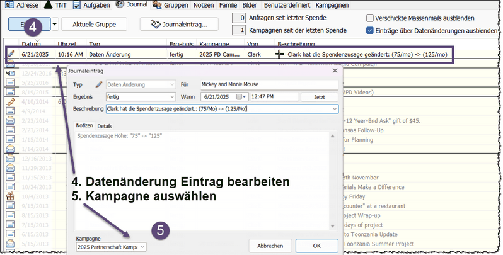This screenshot has width=503, height=255.
Task: Click the calendar icon in the Wann date field
Action: pos(240,97)
